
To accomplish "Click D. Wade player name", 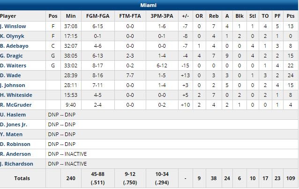I will (x=9, y=75).
